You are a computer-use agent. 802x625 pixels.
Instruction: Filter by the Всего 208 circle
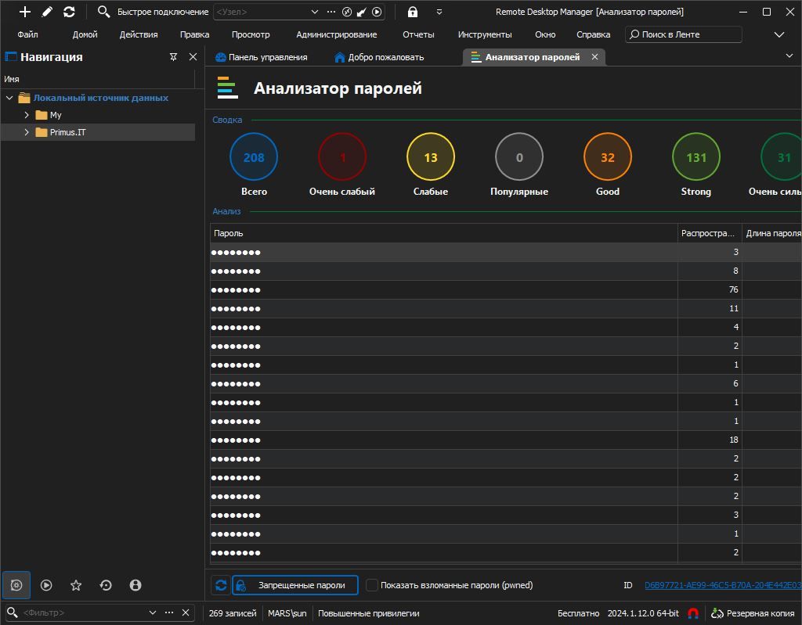254,156
